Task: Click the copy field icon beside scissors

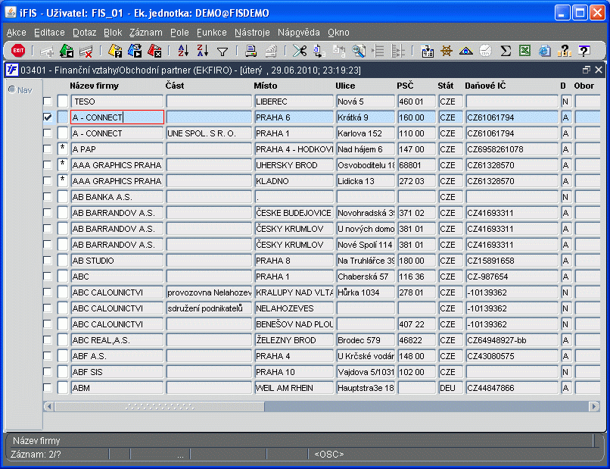Action: (x=319, y=51)
